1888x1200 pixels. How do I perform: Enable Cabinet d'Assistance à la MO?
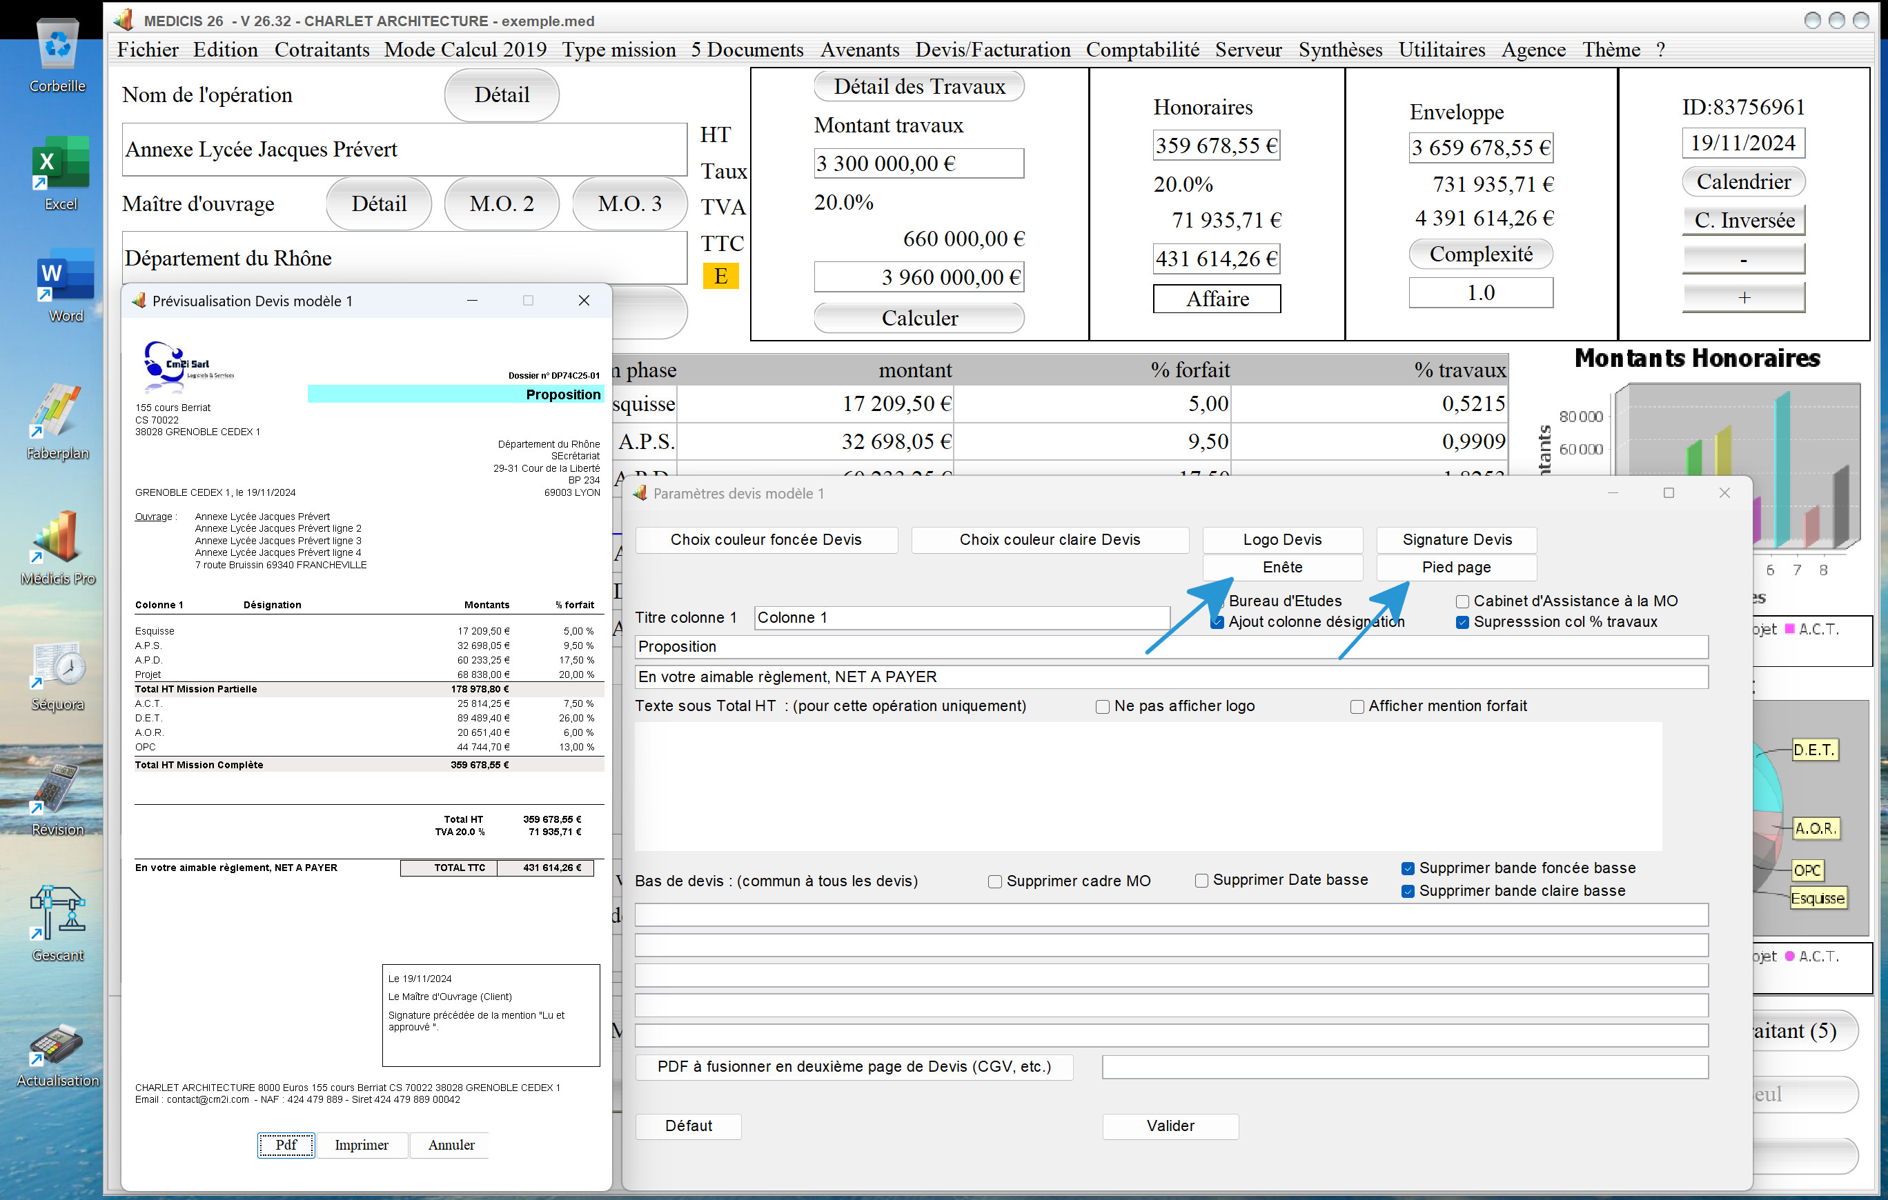pos(1462,602)
